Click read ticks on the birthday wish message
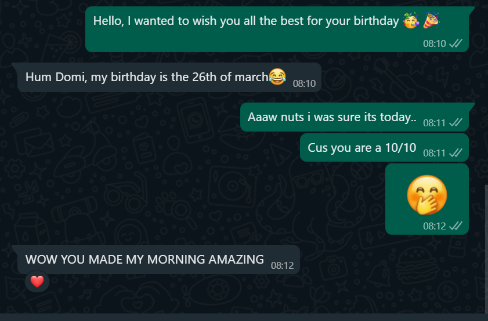488x321 pixels. pos(456,43)
